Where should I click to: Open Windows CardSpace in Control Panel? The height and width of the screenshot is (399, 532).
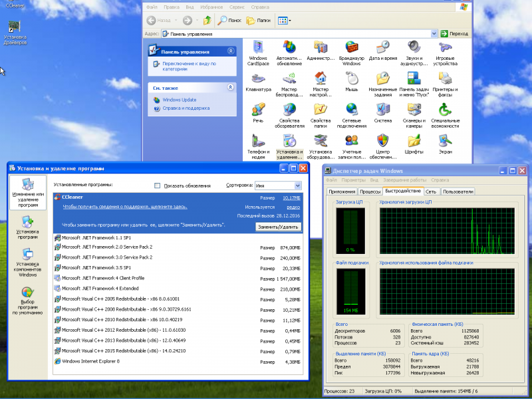click(x=258, y=53)
